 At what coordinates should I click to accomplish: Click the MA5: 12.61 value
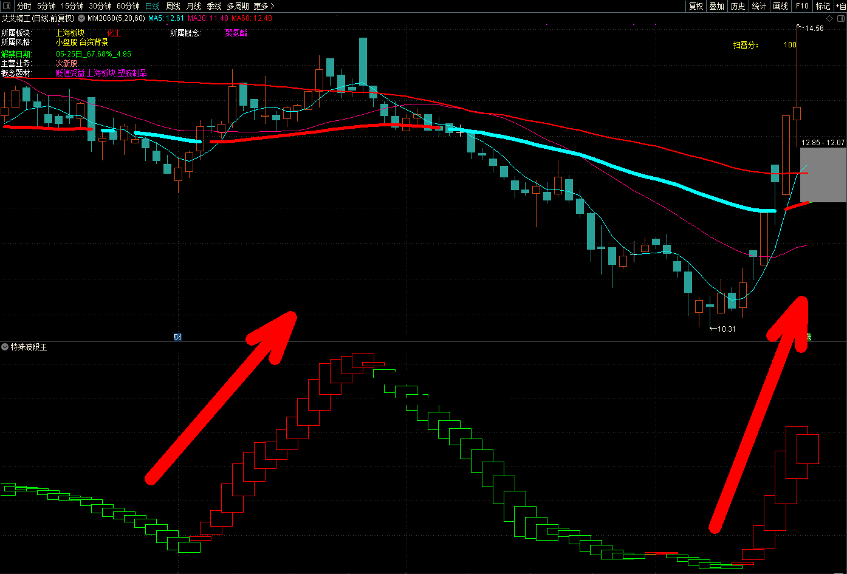click(x=166, y=18)
